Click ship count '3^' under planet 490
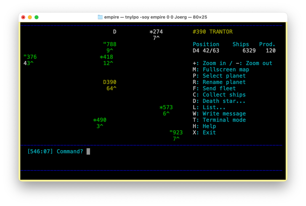Viewport: 306px width, 206px height. 100,126
